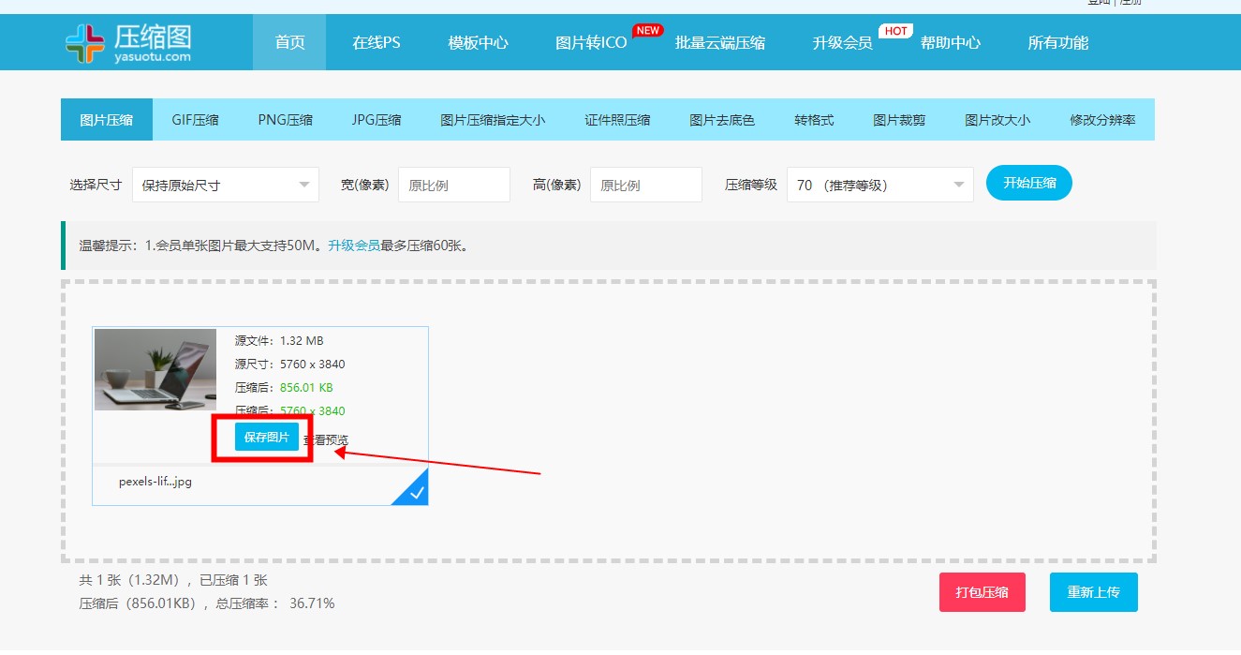The image size is (1241, 655).
Task: Click the 升级会员 link in the tip
Action: [353, 246]
